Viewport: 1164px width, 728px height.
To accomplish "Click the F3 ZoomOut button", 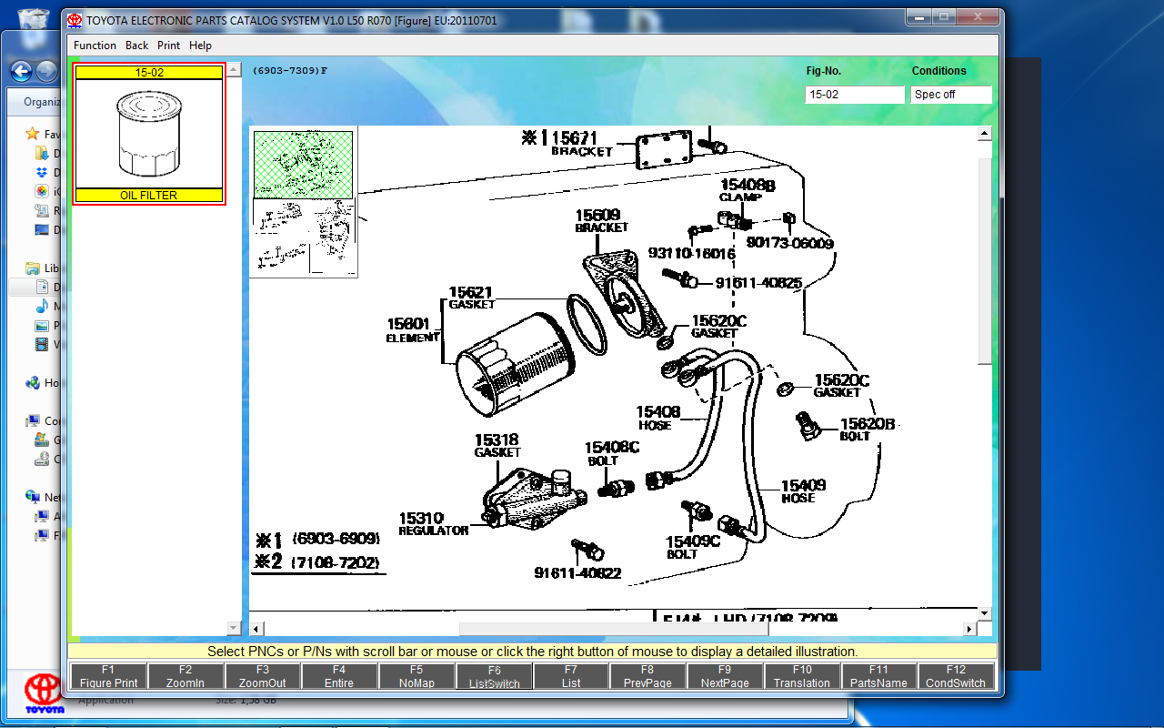I will [x=263, y=676].
